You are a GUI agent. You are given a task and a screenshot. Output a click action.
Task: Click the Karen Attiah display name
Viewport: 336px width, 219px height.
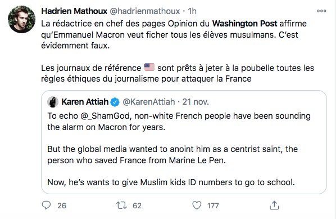pos(85,102)
